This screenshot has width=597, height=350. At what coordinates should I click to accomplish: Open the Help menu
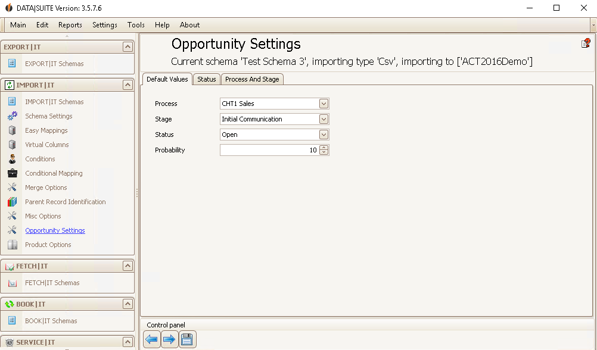[x=162, y=25]
